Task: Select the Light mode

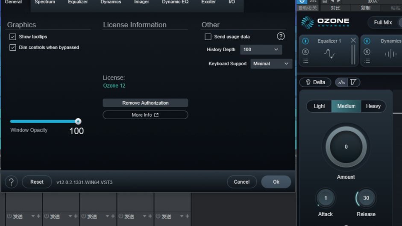Action: pos(319,106)
